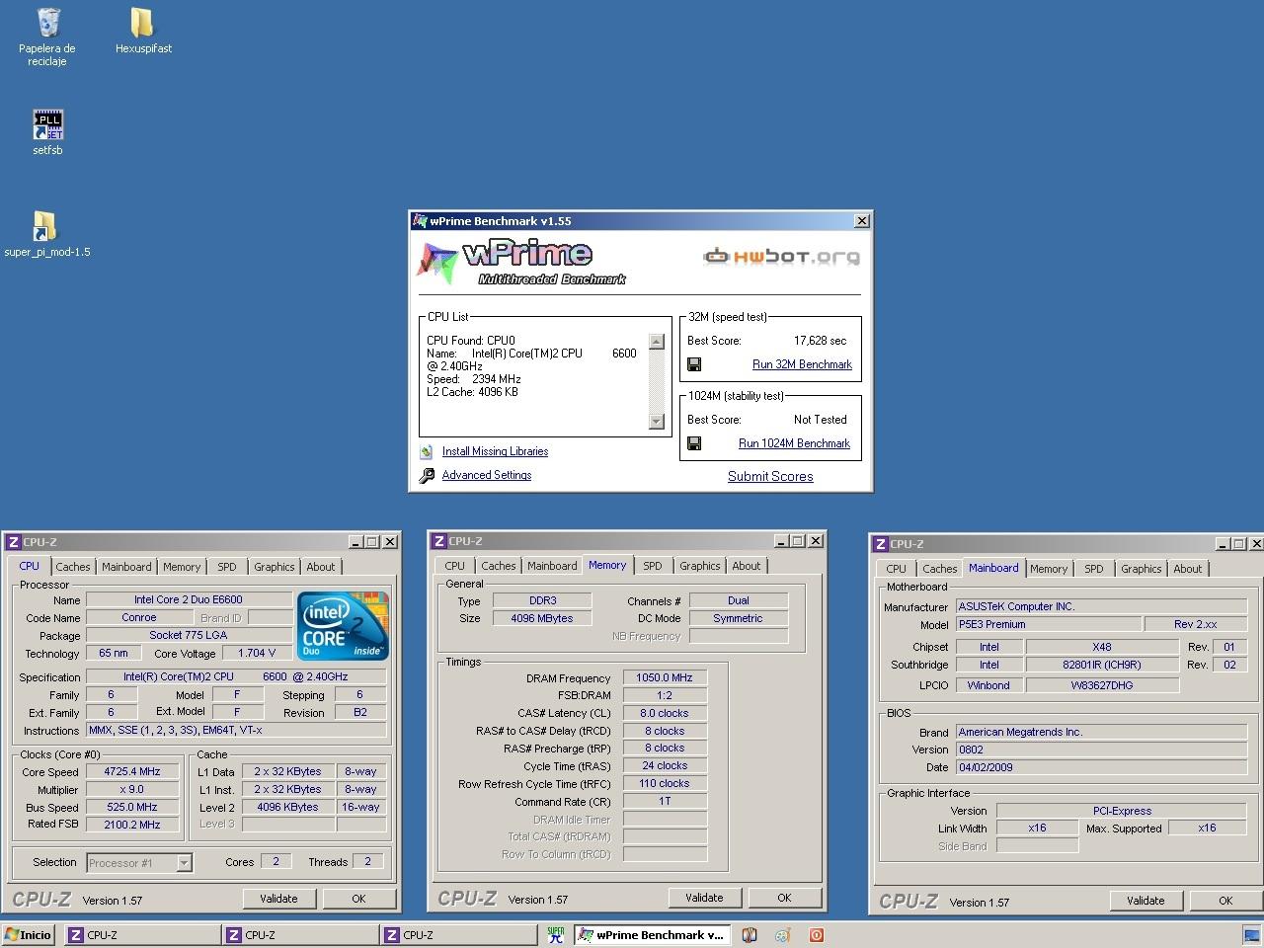This screenshot has height=948, width=1264.
Task: Click the save icon beside Run 32M Benchmark
Action: [694, 364]
